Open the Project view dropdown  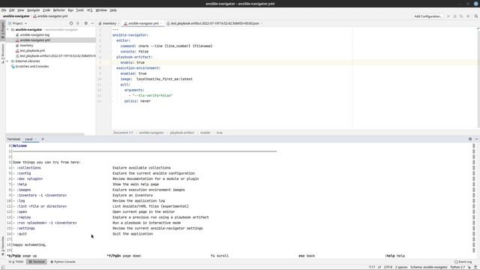pos(17,23)
